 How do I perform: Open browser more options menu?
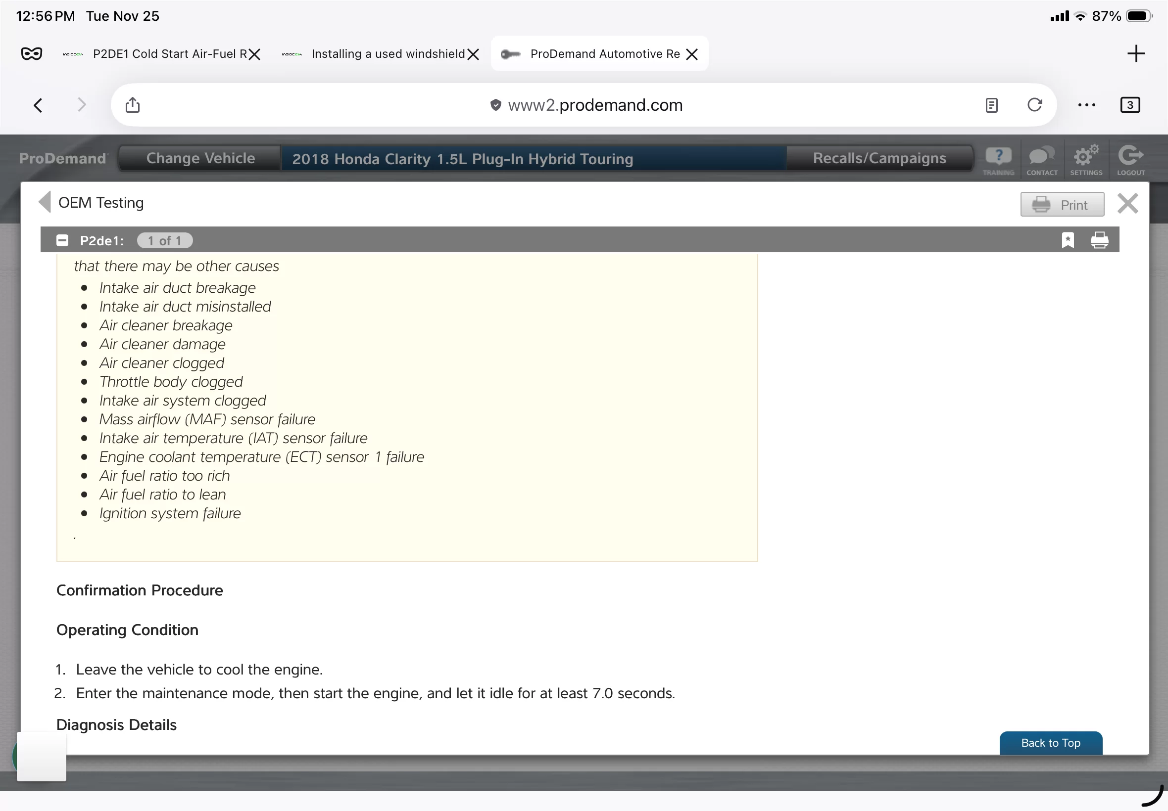point(1086,105)
